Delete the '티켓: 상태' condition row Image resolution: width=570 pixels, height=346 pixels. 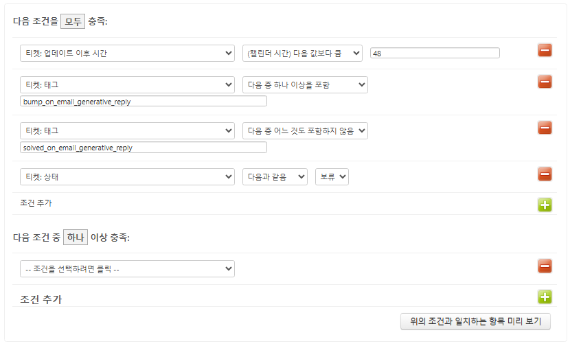click(545, 174)
